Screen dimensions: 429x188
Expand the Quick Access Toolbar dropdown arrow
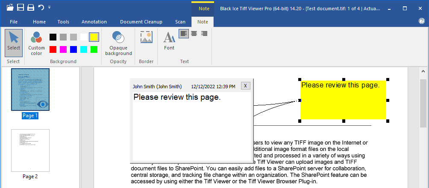coord(50,7)
